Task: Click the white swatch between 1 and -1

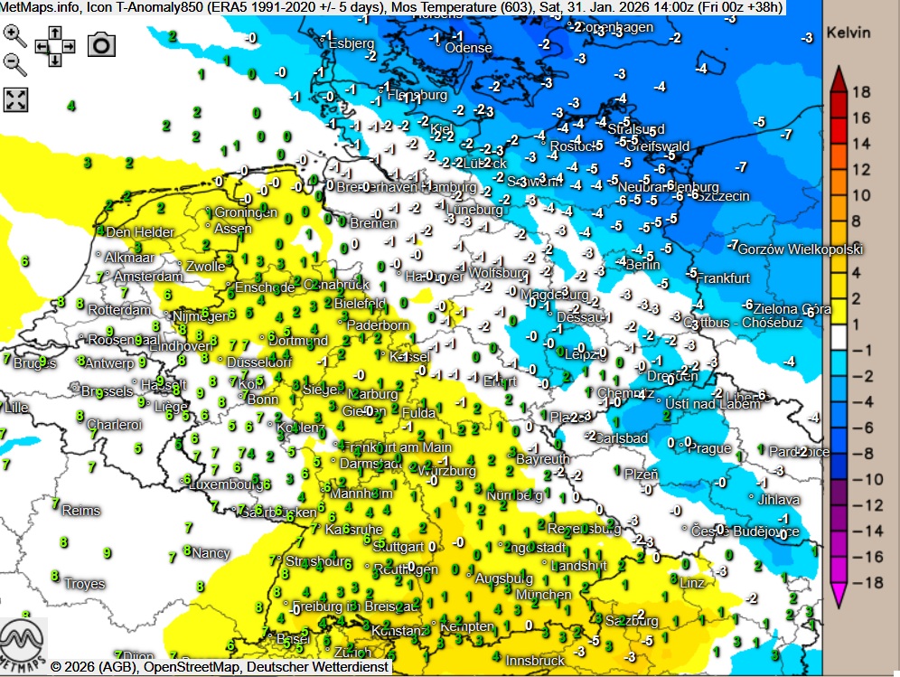Action: pos(839,337)
